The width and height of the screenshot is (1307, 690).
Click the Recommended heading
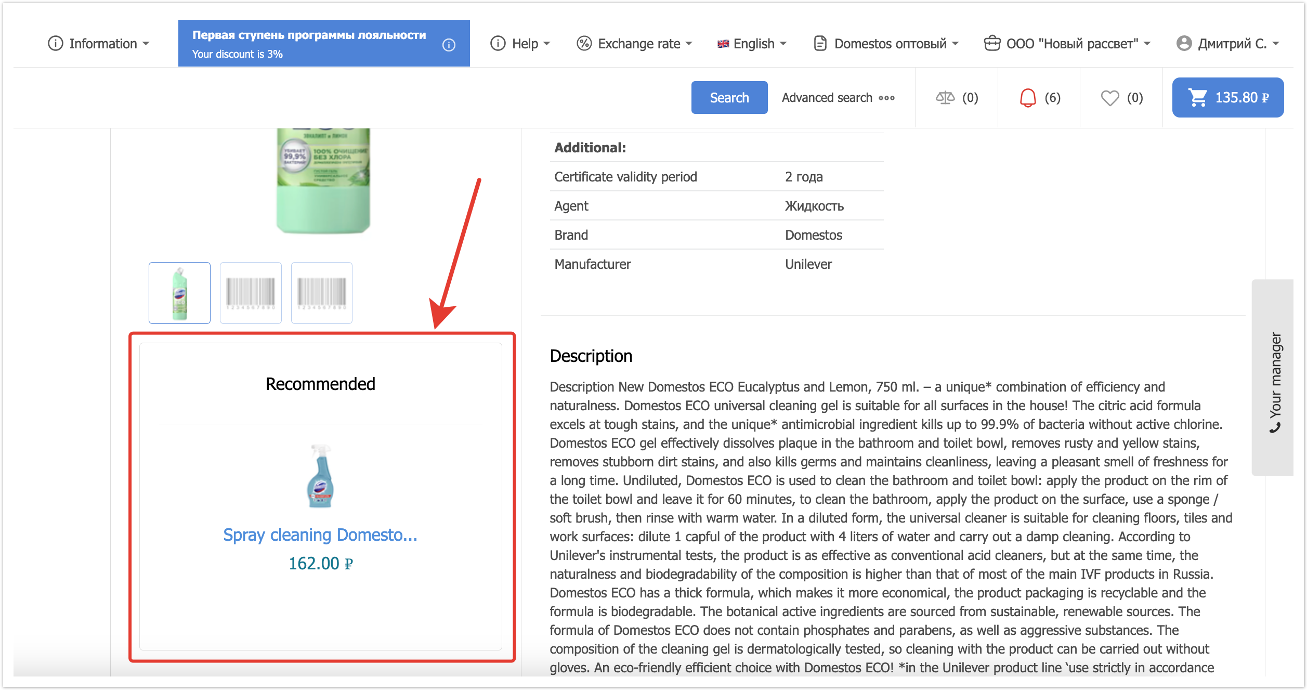[320, 384]
